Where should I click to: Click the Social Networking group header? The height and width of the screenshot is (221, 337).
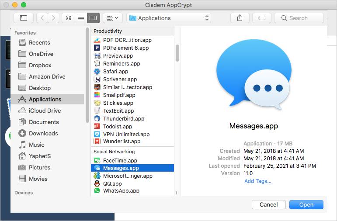132,152
